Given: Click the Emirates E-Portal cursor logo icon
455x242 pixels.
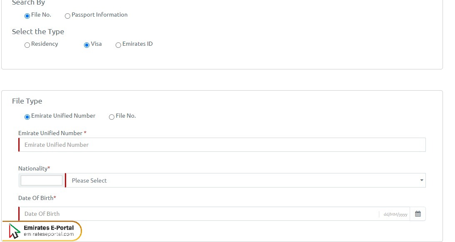Looking at the screenshot, I should click(x=15, y=231).
